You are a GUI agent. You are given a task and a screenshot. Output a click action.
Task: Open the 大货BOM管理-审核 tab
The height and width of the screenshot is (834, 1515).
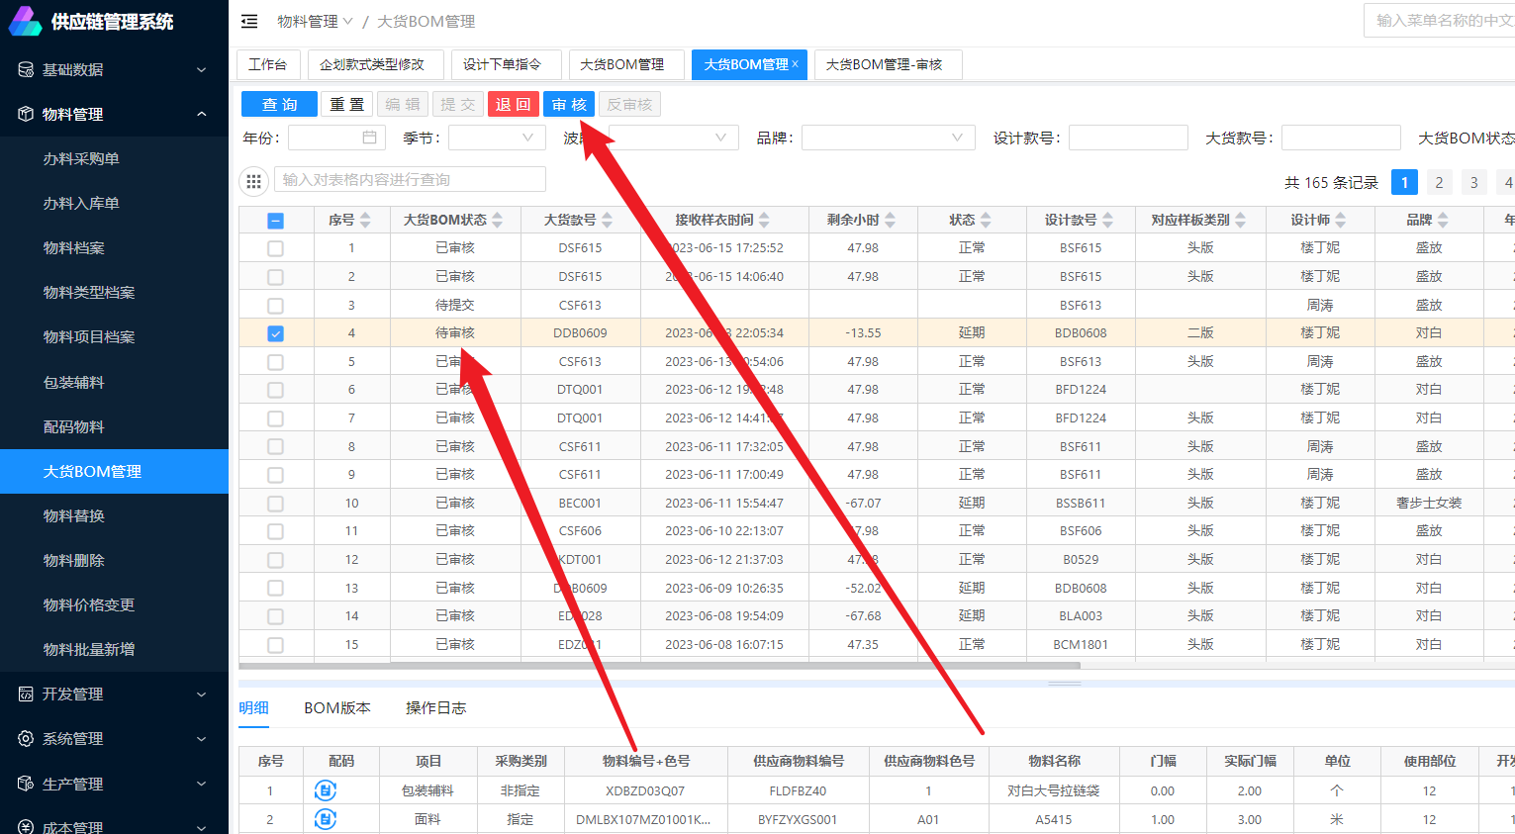tap(884, 64)
